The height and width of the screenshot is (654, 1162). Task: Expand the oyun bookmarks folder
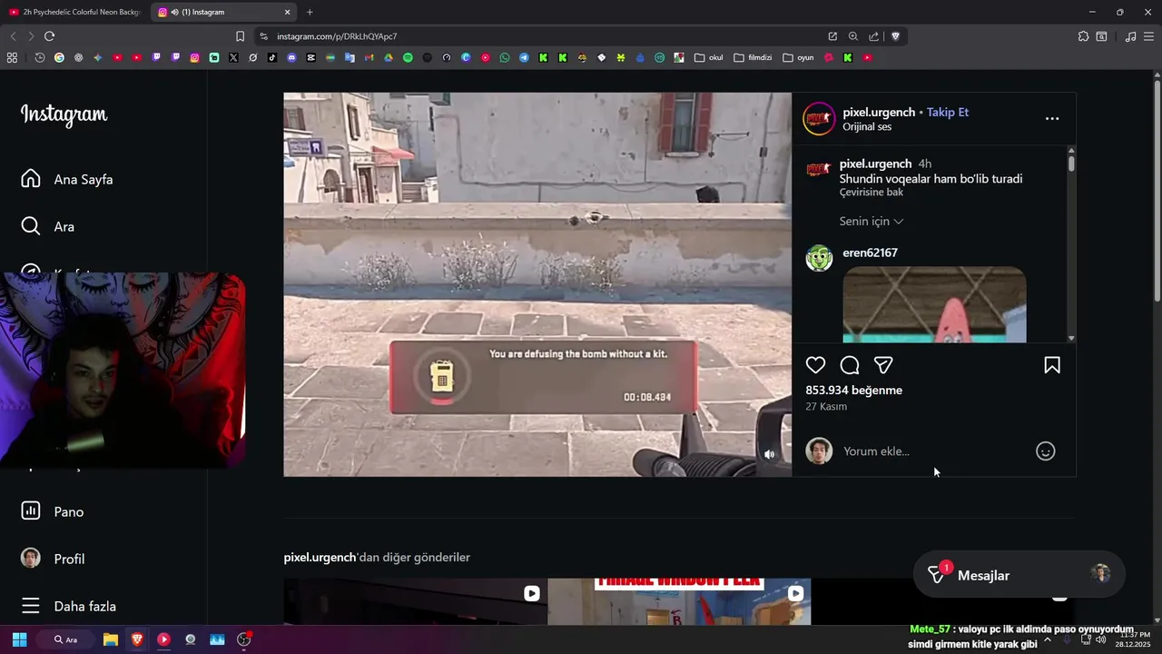tap(799, 57)
